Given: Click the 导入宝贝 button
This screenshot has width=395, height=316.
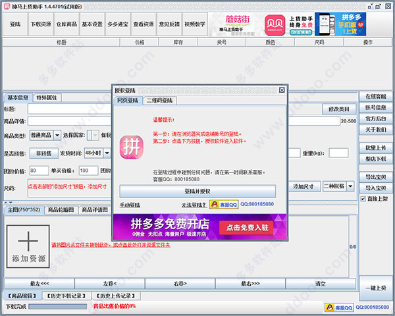Looking at the screenshot, I should click(376, 188).
